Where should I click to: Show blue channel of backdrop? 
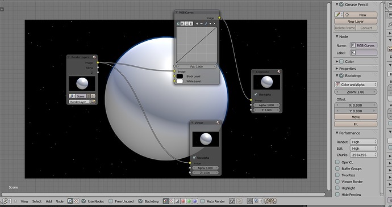coord(195,201)
